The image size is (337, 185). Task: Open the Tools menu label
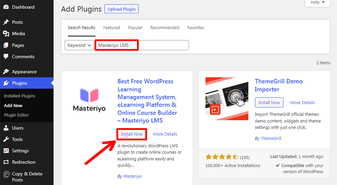pyautogui.click(x=17, y=140)
